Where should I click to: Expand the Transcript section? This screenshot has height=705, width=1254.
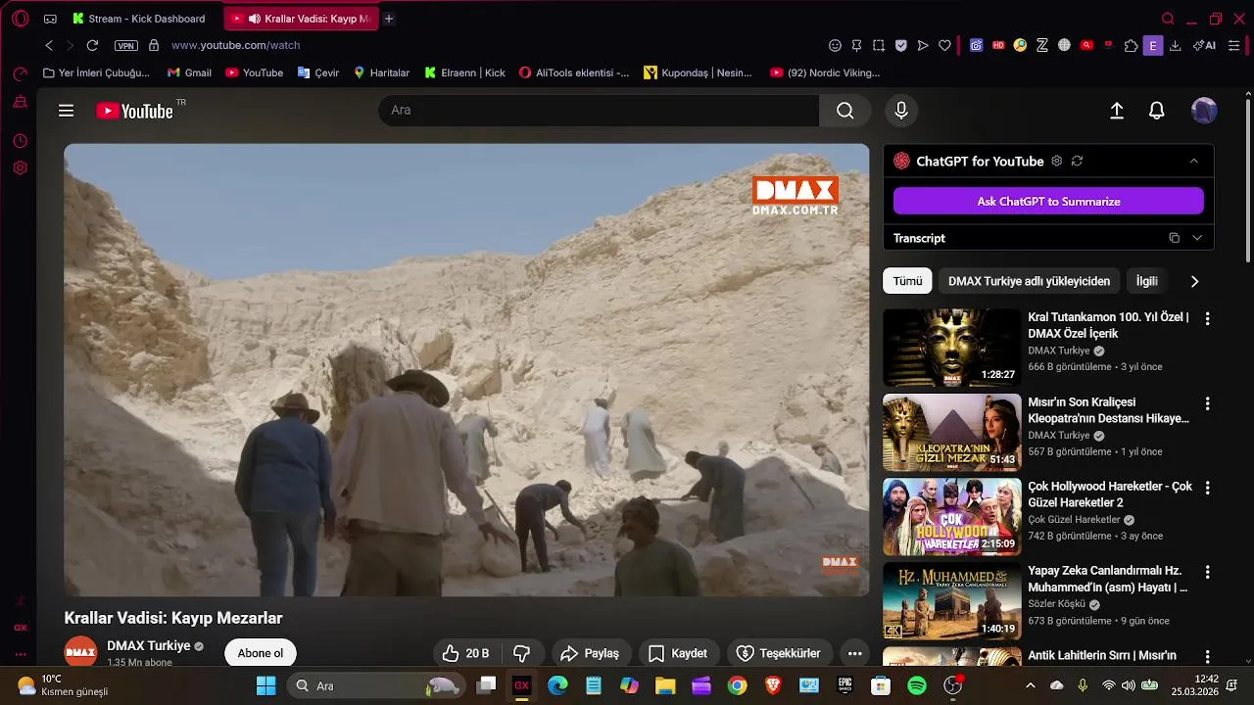tap(1197, 238)
